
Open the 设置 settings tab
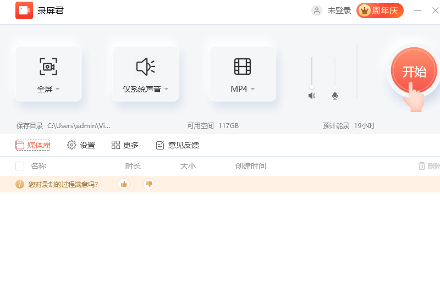[81, 145]
